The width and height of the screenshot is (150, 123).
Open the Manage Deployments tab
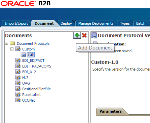[x=96, y=23]
